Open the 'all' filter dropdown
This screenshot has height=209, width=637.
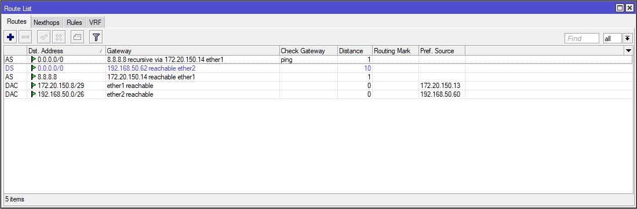point(613,39)
